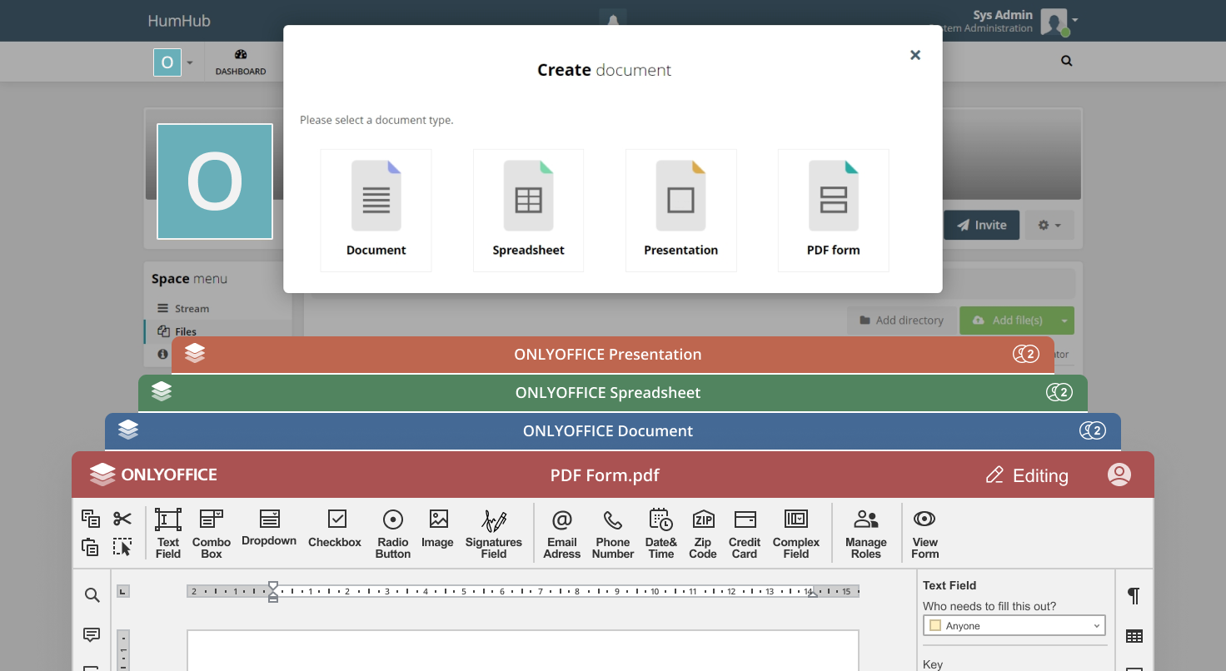Click the ONLYOFFICE Document title bar

pos(613,431)
